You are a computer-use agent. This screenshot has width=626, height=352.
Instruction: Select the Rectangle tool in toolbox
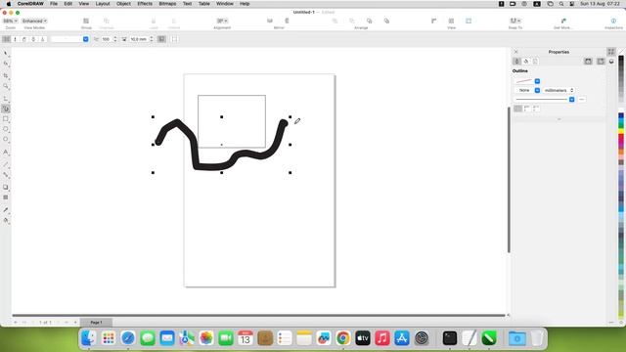pyautogui.click(x=6, y=119)
